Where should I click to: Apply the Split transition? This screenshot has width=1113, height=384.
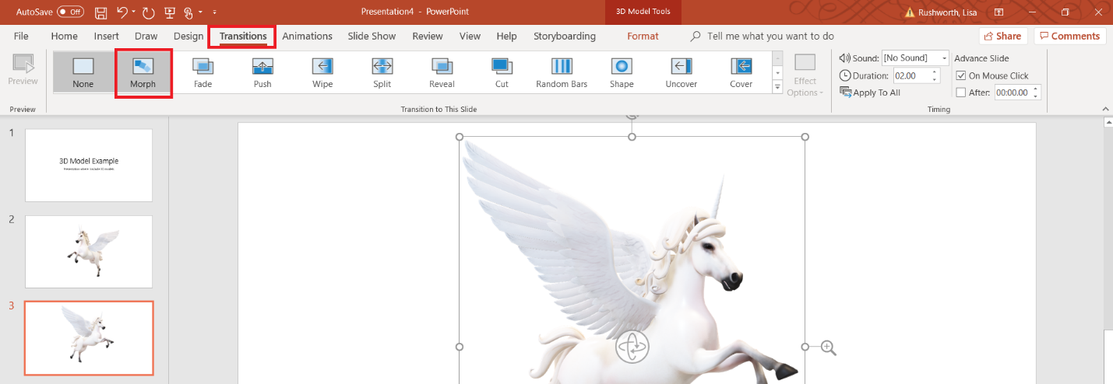(382, 72)
